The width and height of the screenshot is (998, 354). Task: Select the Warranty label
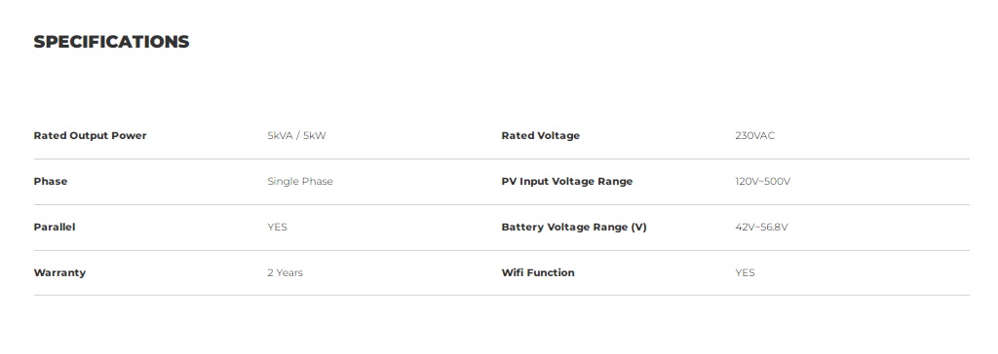(59, 272)
